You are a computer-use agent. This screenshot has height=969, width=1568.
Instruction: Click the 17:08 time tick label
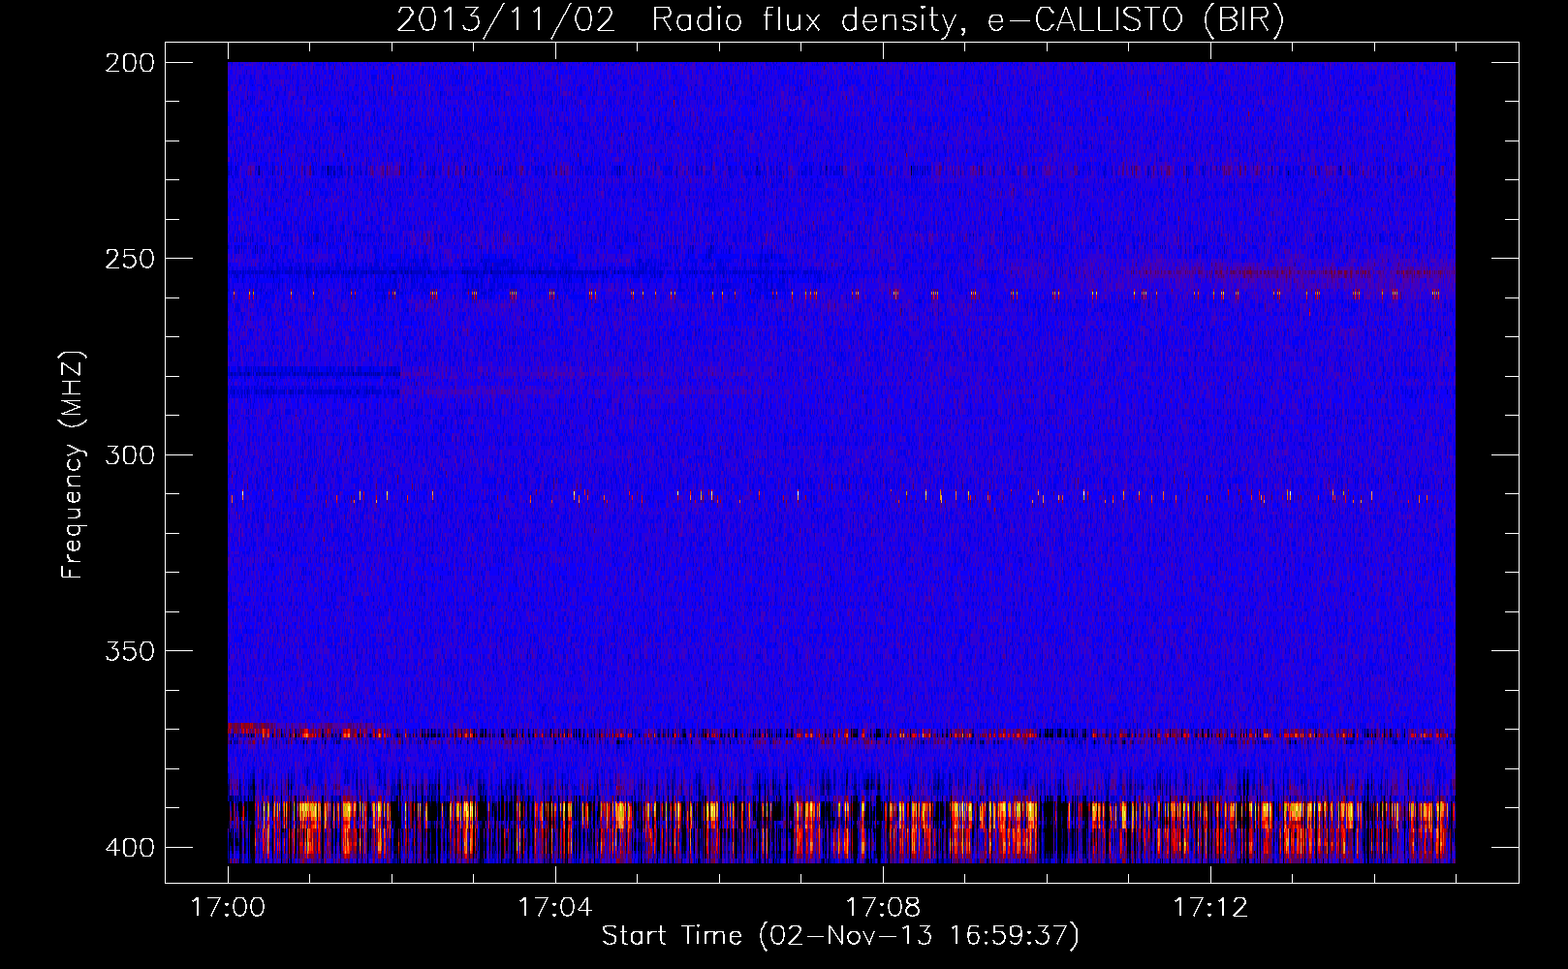pos(882,907)
